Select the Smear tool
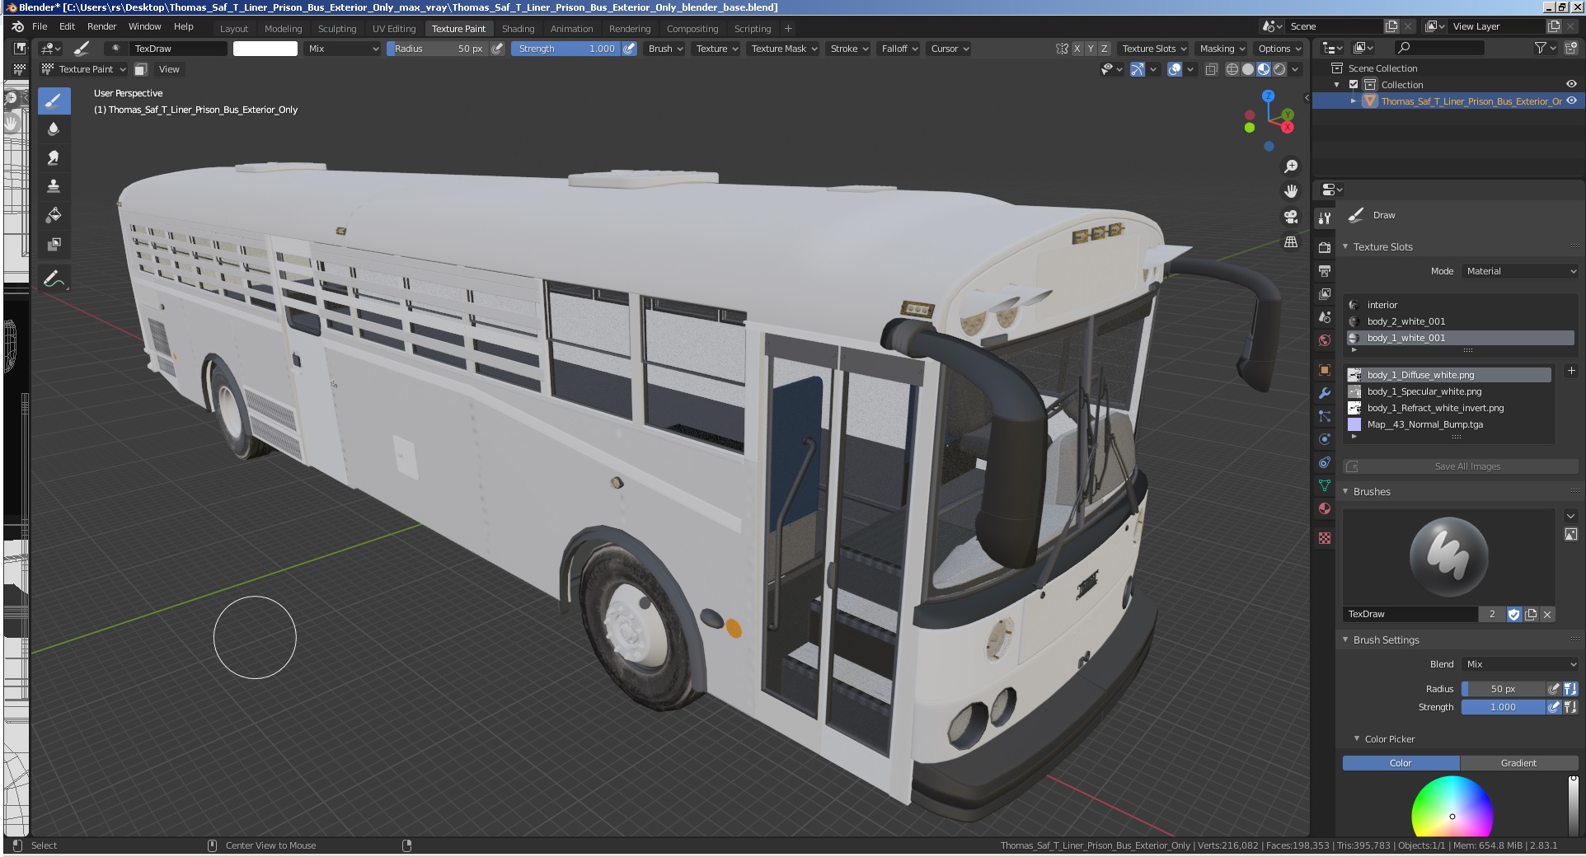 click(x=54, y=157)
